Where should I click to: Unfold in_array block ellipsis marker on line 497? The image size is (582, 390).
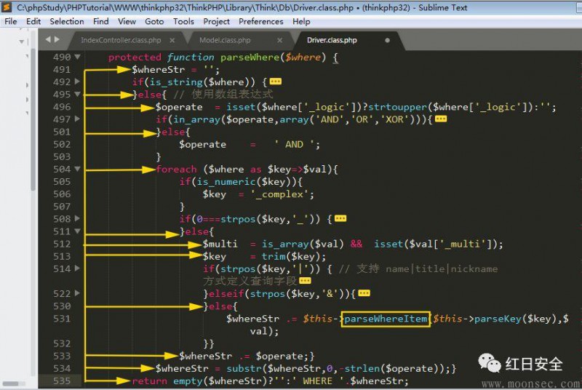point(441,119)
